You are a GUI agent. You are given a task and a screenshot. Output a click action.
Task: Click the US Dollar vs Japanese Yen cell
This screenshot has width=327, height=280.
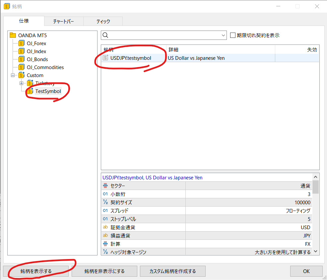point(196,58)
